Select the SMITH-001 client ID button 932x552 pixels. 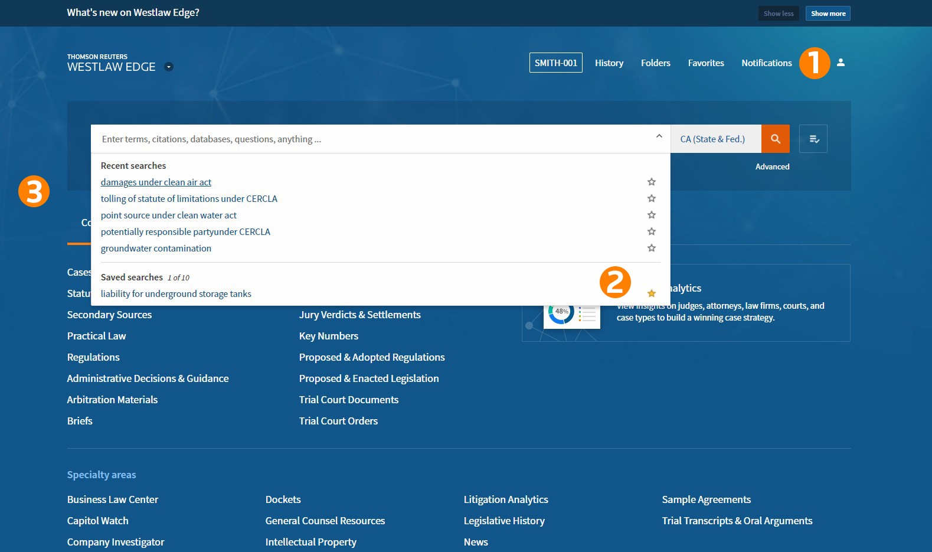tap(555, 63)
